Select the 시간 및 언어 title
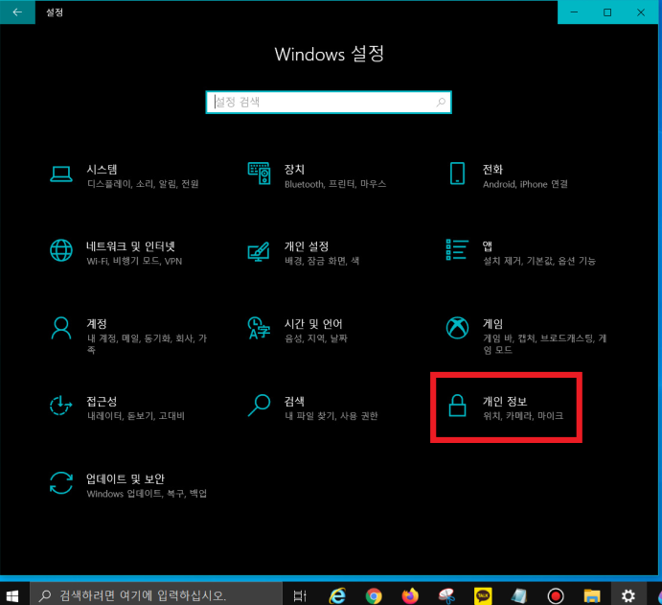Viewport: 662px width, 605px height. [x=313, y=324]
